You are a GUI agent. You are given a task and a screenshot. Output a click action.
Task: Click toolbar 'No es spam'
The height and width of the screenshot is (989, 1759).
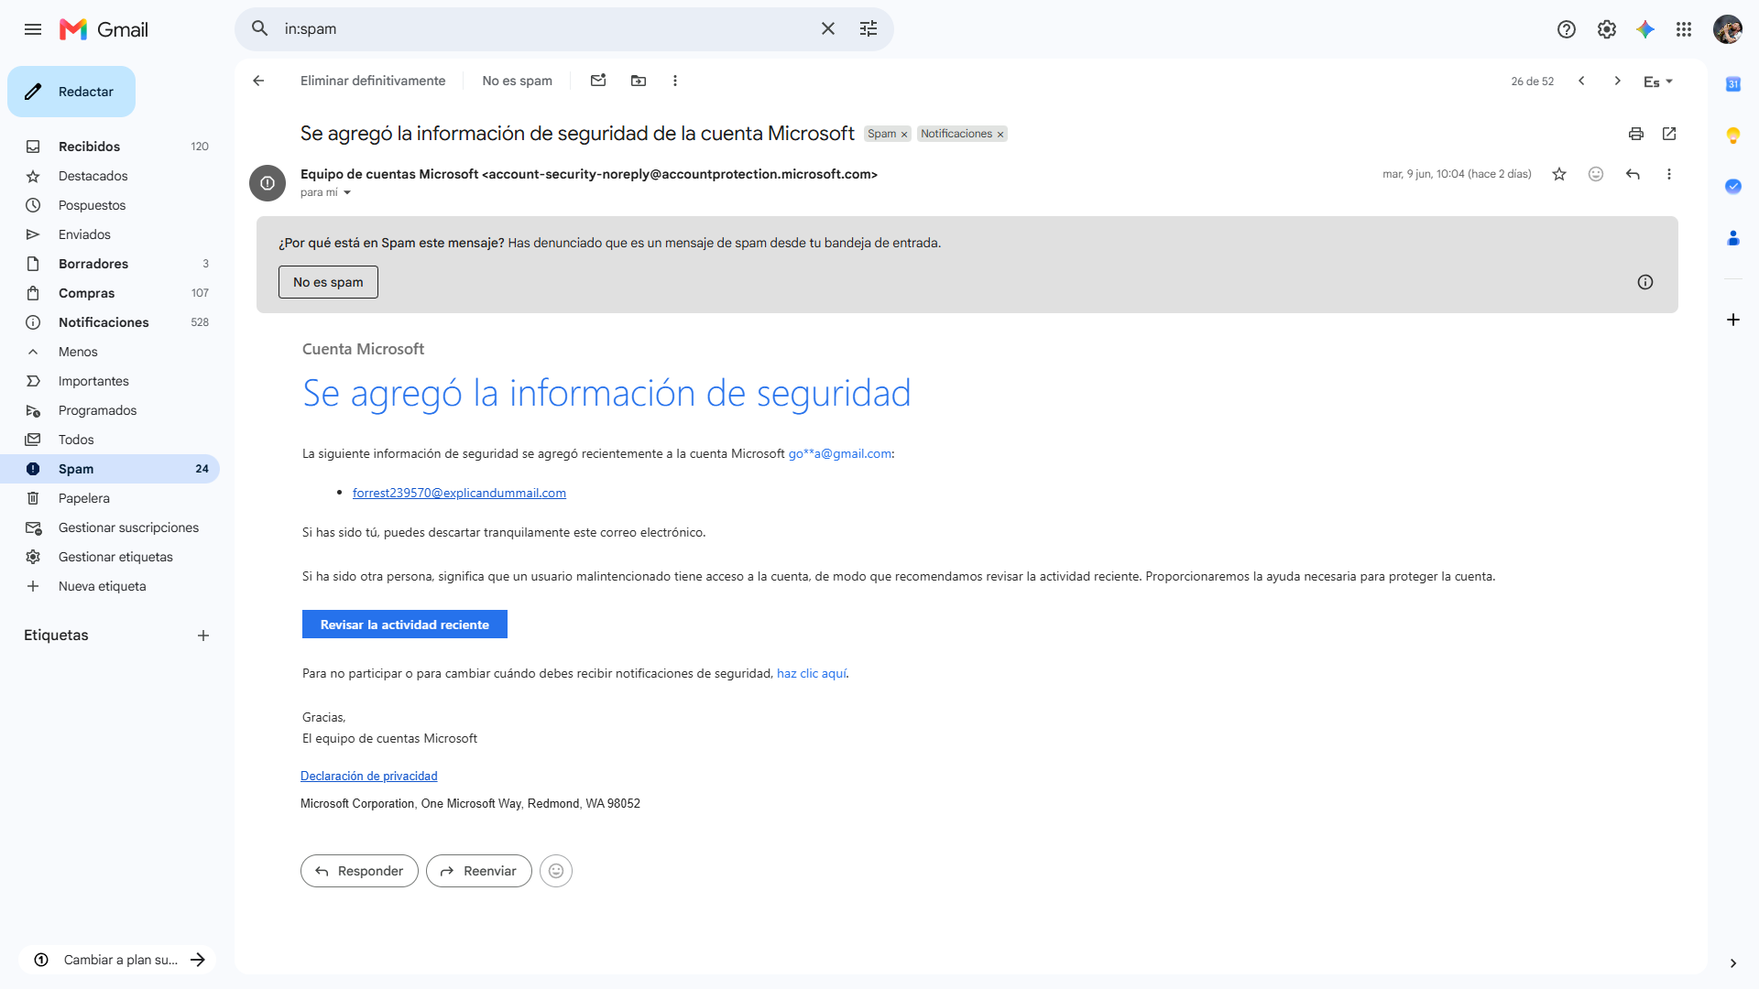tap(517, 81)
